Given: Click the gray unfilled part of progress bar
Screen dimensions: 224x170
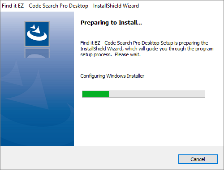Looking at the screenshot, I should point(157,94).
